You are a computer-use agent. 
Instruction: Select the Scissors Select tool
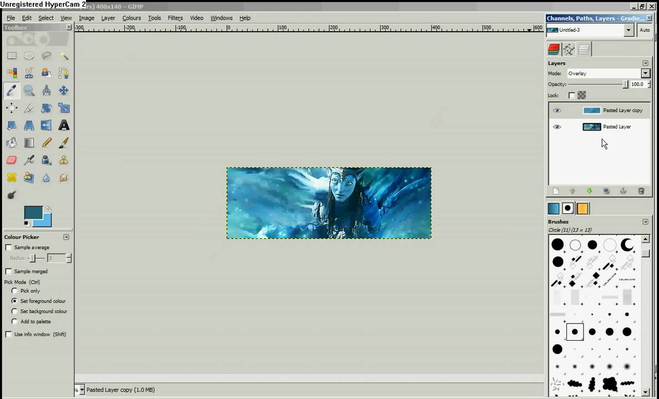[29, 73]
